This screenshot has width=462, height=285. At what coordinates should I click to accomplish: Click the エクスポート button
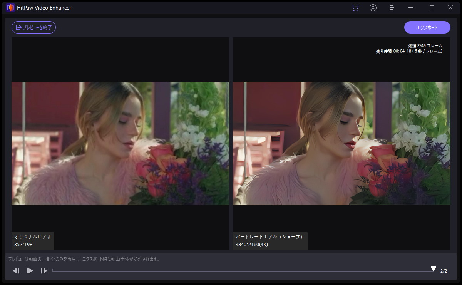tap(427, 27)
